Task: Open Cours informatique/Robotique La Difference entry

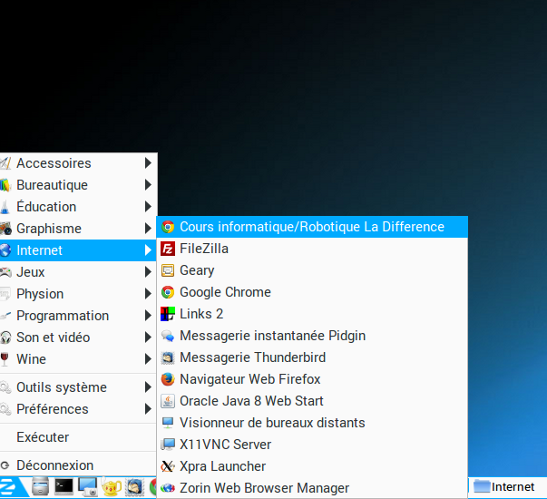Action: (312, 227)
